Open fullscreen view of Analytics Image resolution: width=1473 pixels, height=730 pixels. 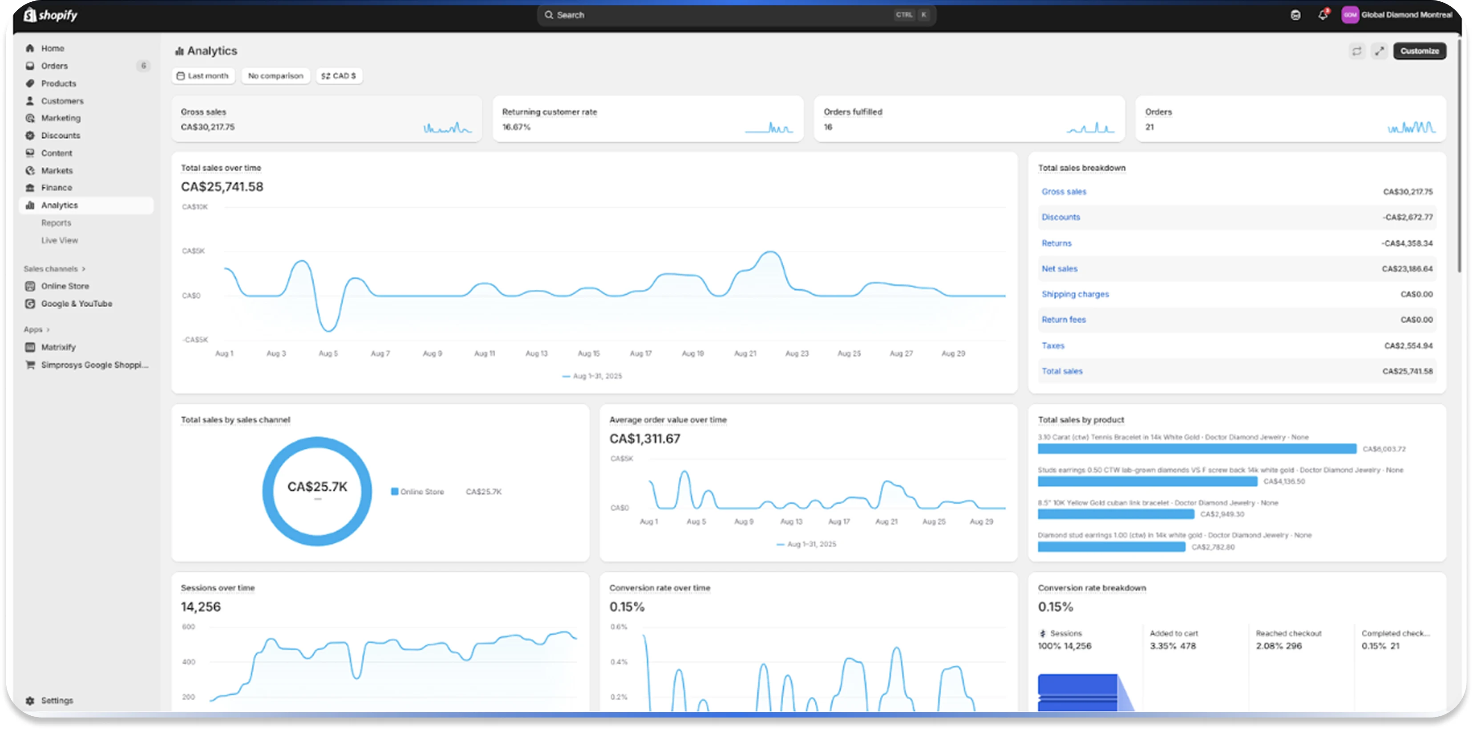point(1379,51)
